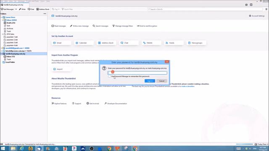
Task: Toggle the Quick Filter toolbar button
Action: (x=67, y=9)
